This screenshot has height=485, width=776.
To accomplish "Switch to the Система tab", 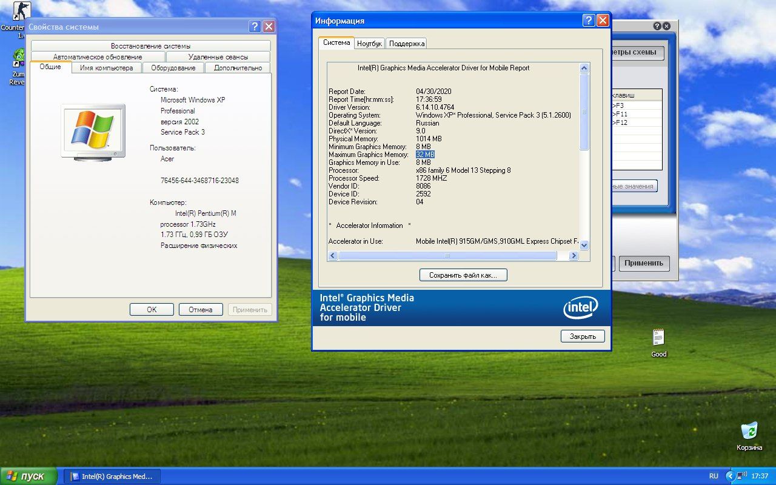I will 336,43.
